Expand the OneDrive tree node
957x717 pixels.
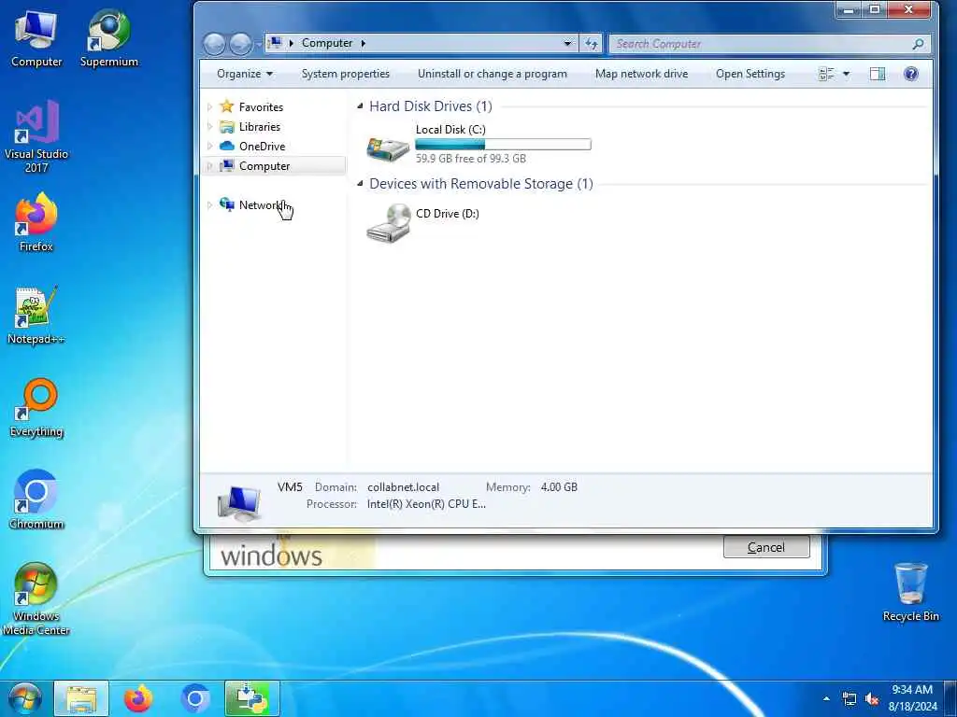click(x=210, y=147)
